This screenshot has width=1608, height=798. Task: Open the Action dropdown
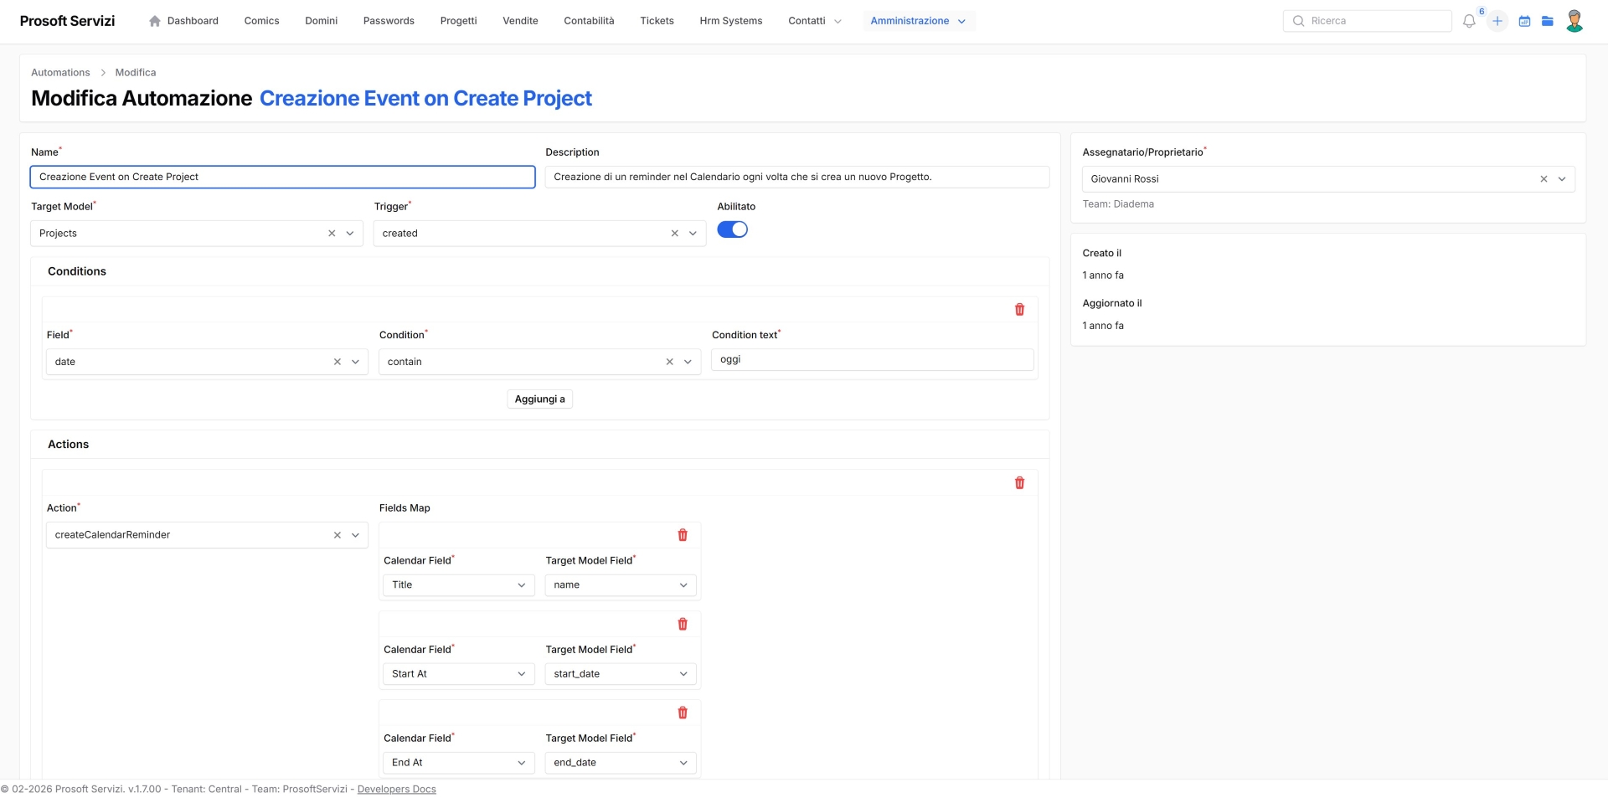355,535
